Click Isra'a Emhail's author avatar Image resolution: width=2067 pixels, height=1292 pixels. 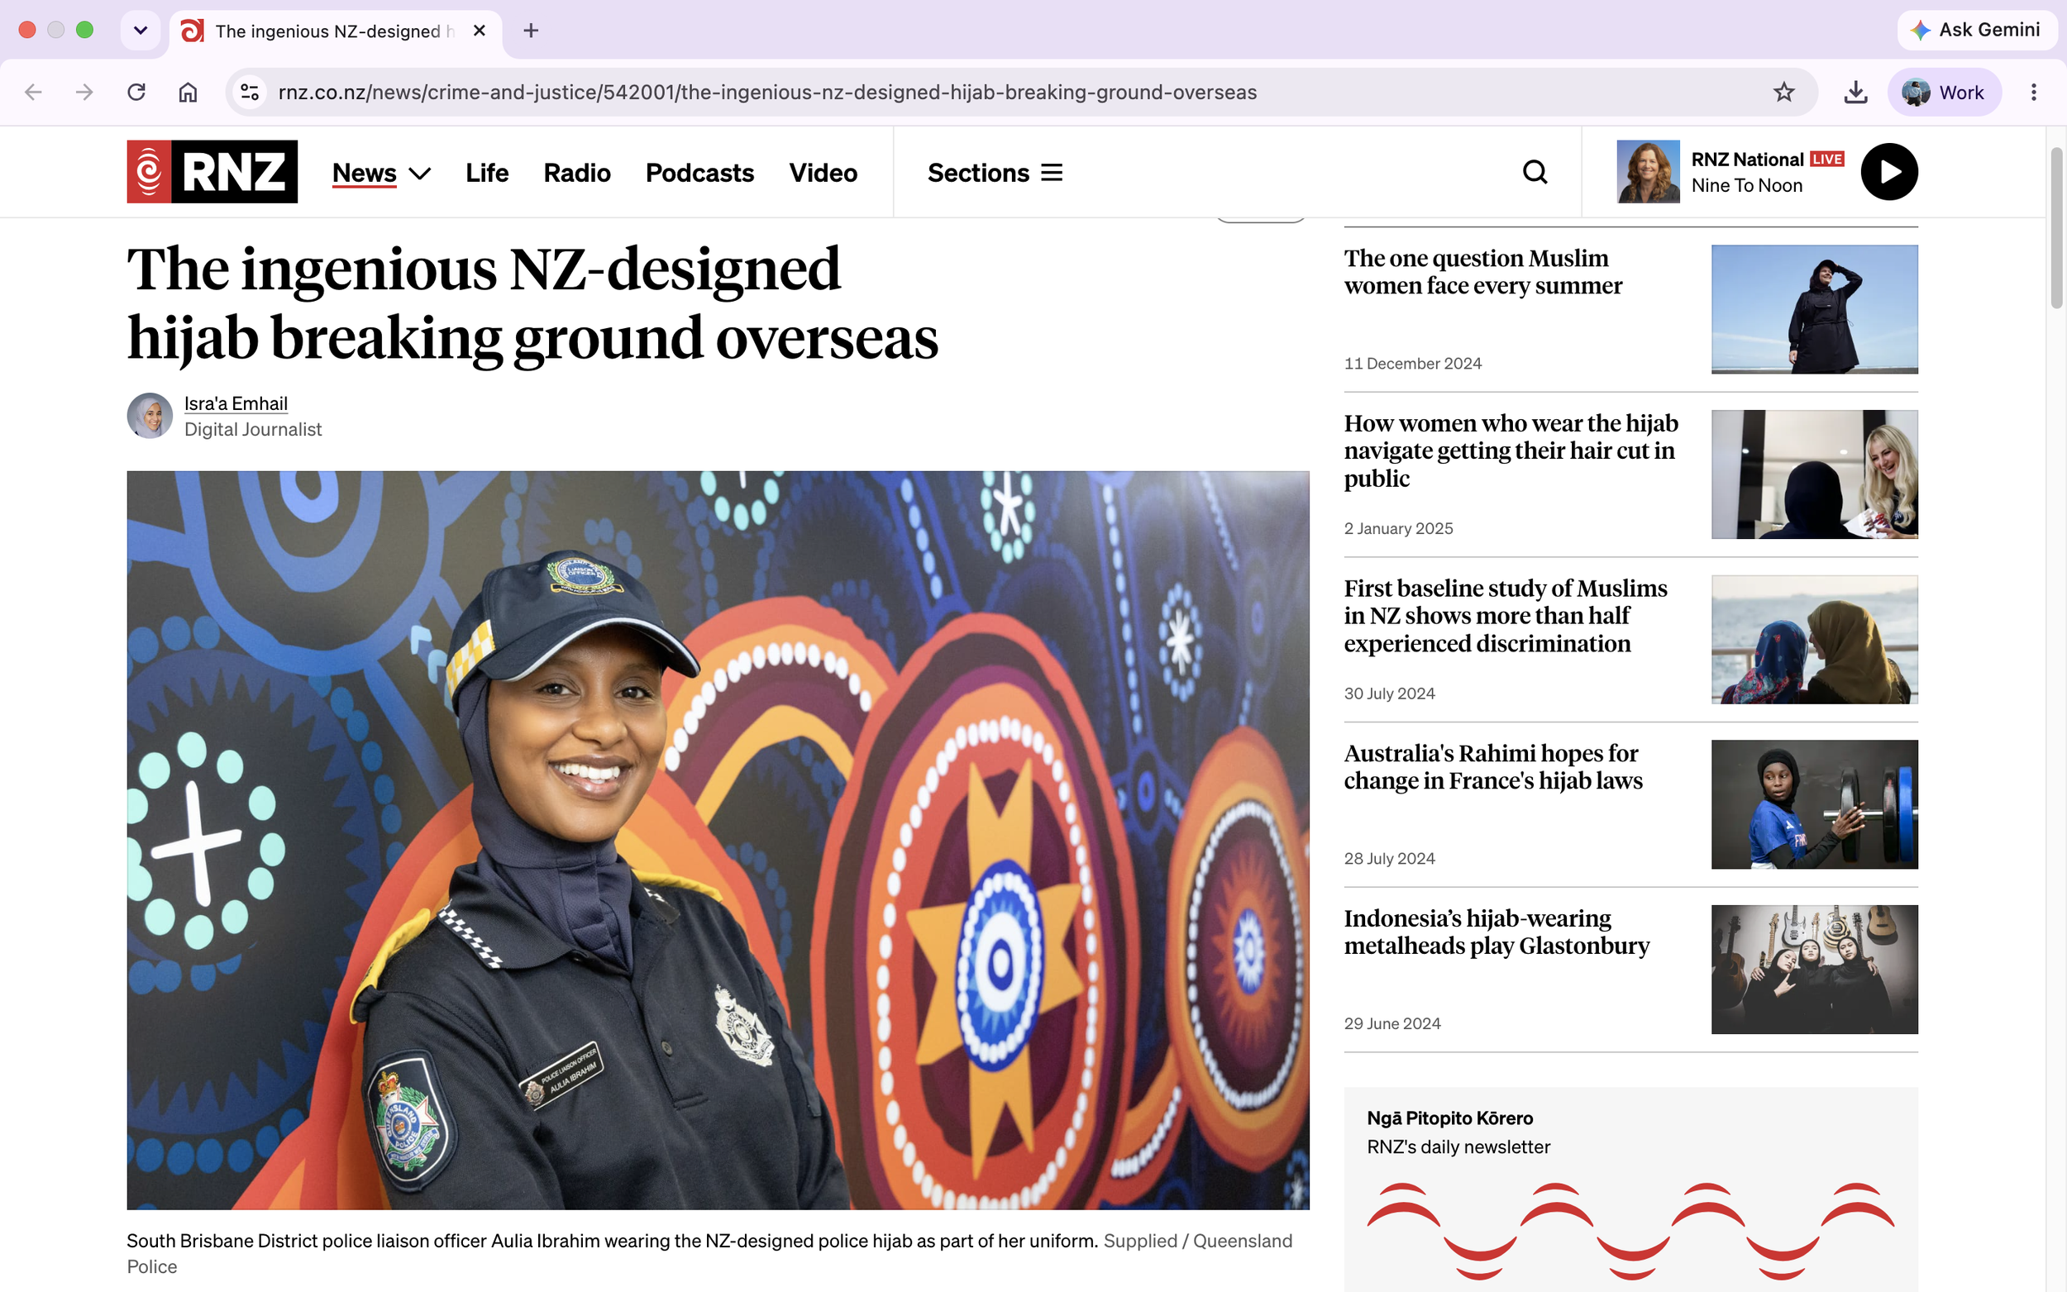click(150, 416)
